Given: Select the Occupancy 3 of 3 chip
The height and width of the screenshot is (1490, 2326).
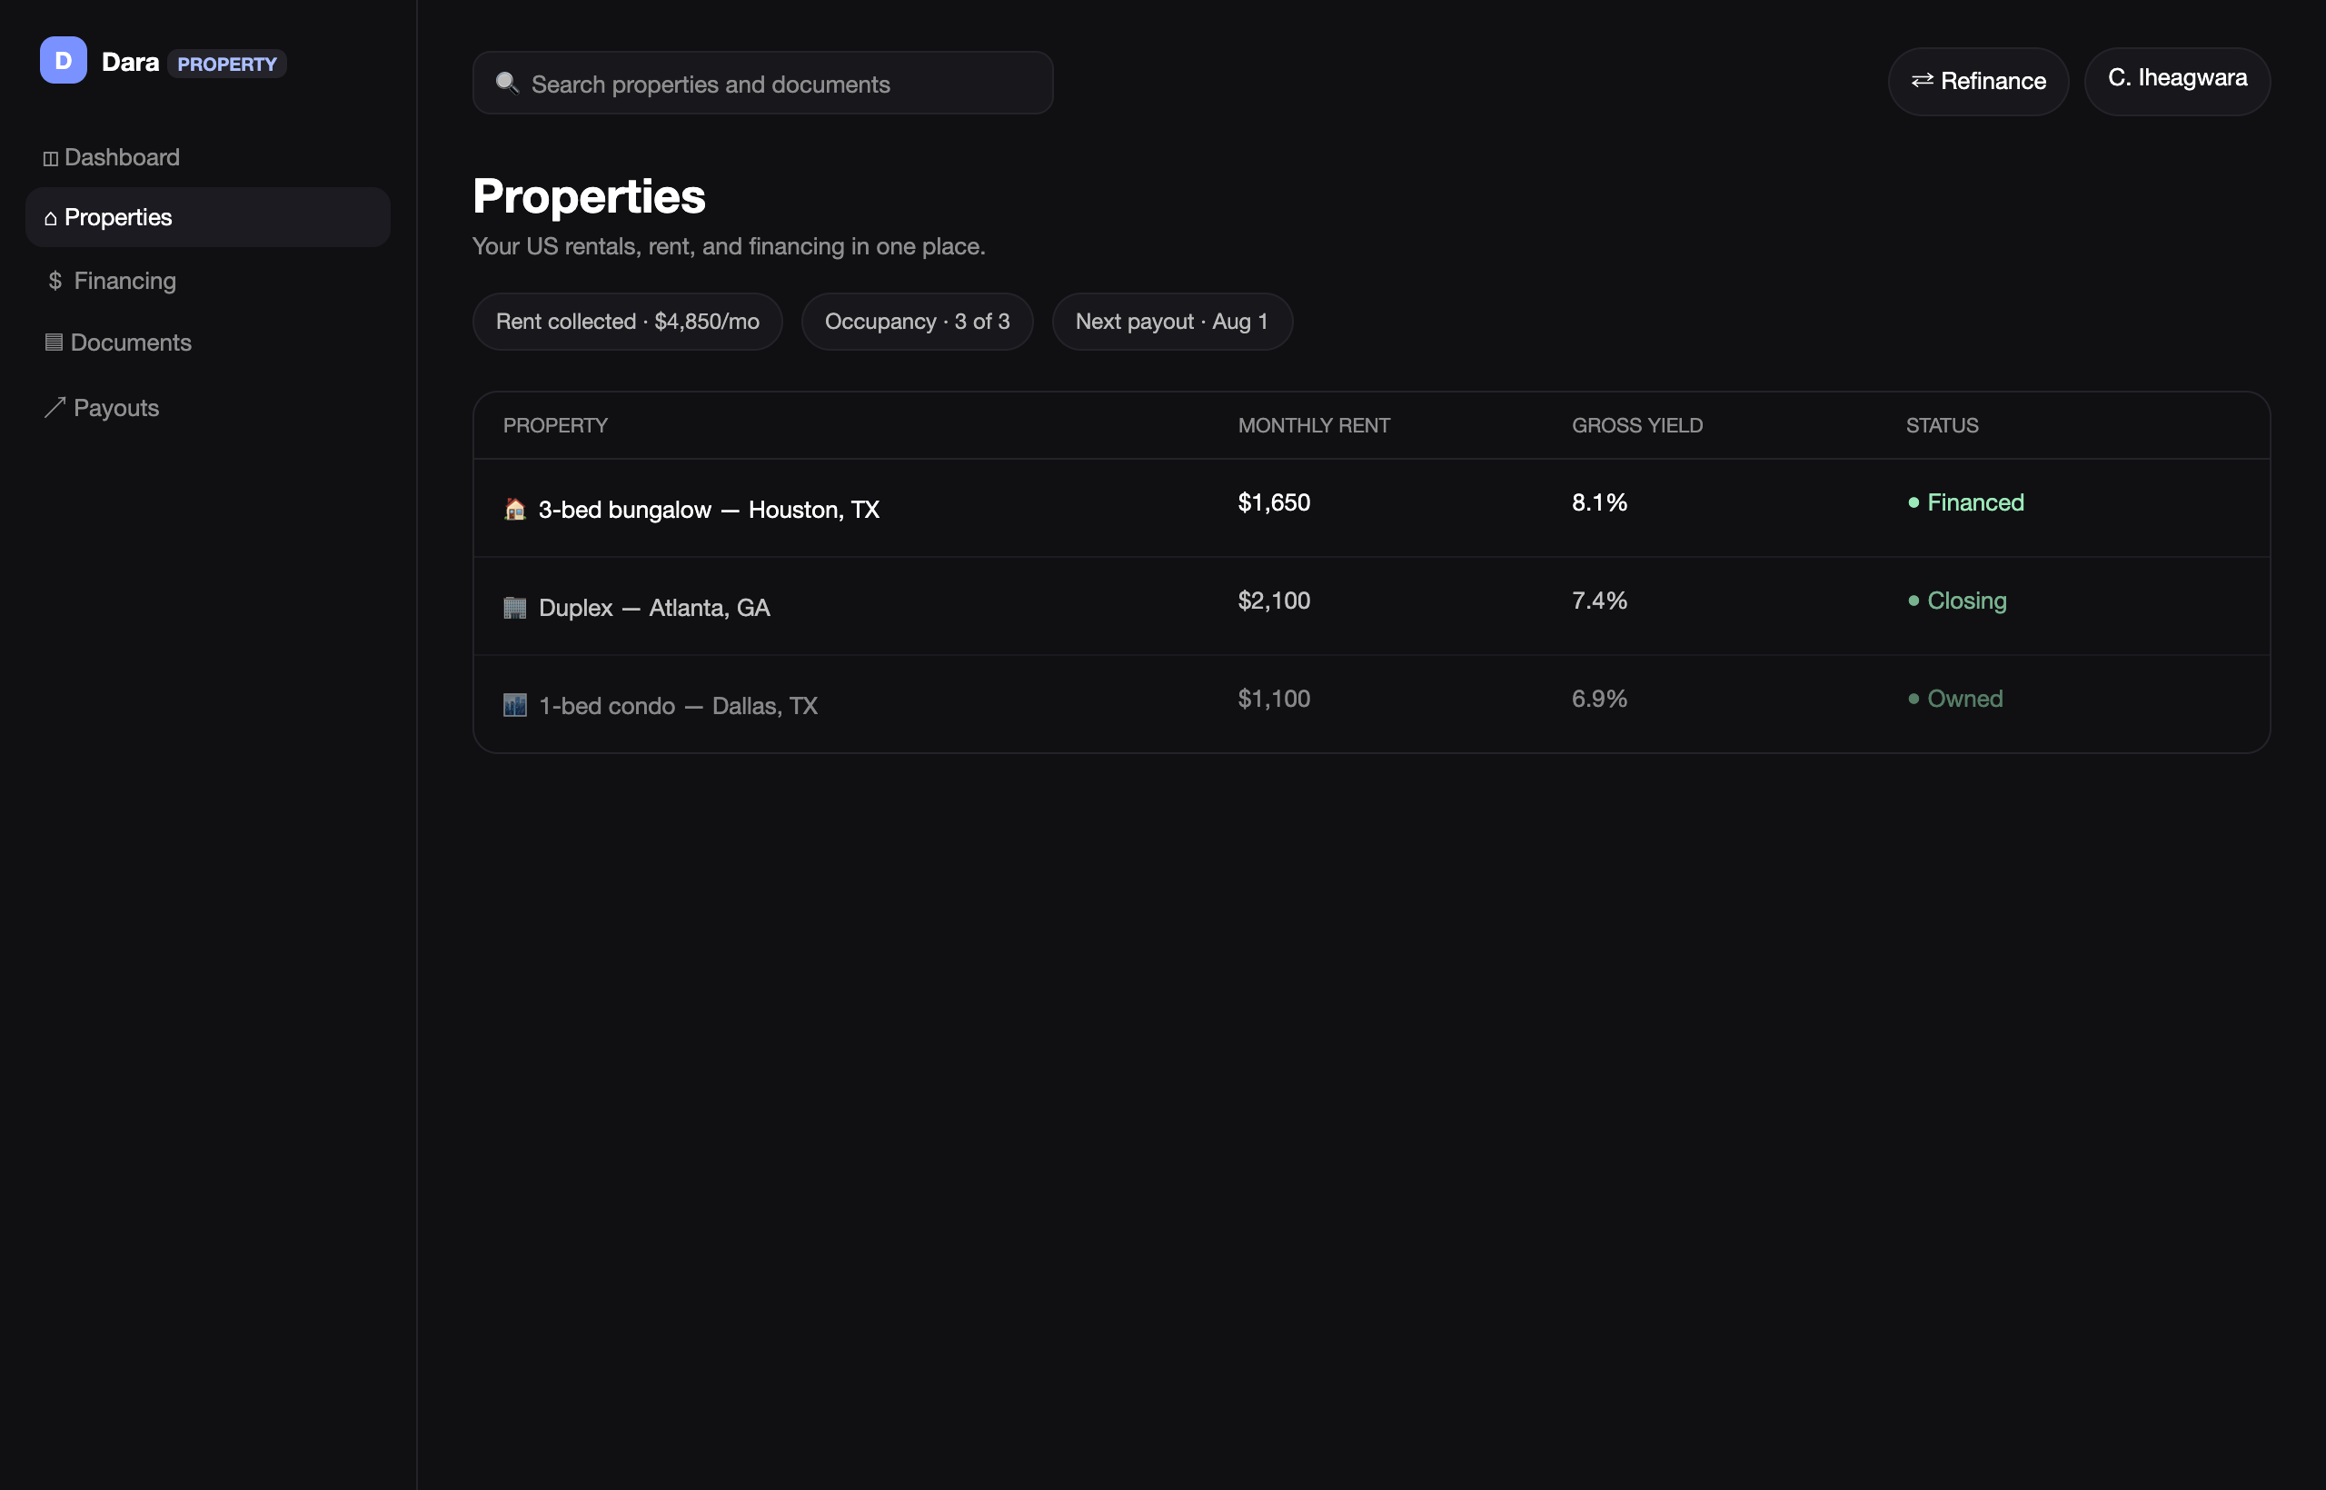Looking at the screenshot, I should [x=918, y=322].
